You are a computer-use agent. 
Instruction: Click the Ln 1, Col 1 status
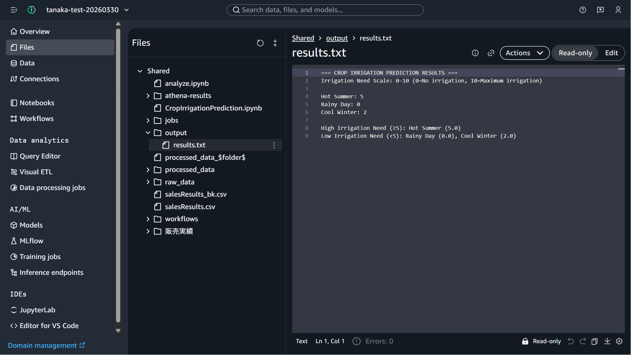pos(330,341)
